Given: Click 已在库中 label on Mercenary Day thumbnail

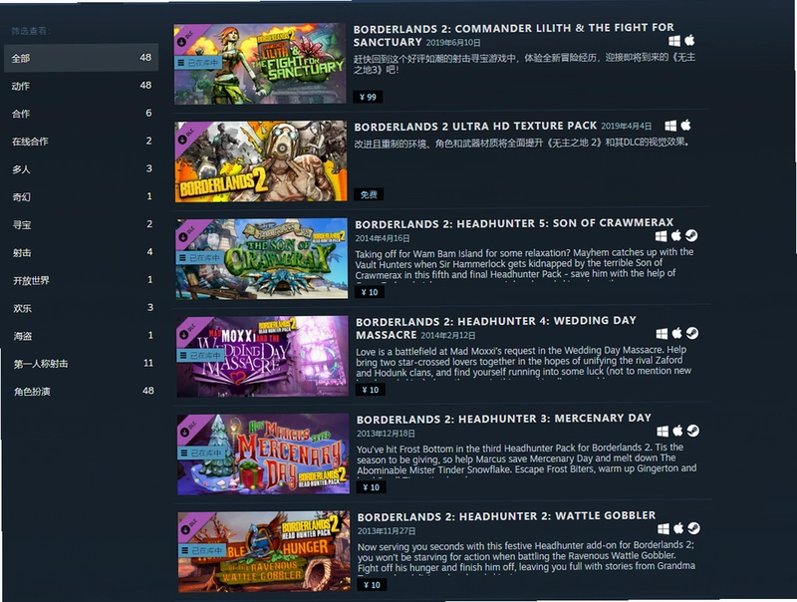Looking at the screenshot, I should click(x=201, y=453).
